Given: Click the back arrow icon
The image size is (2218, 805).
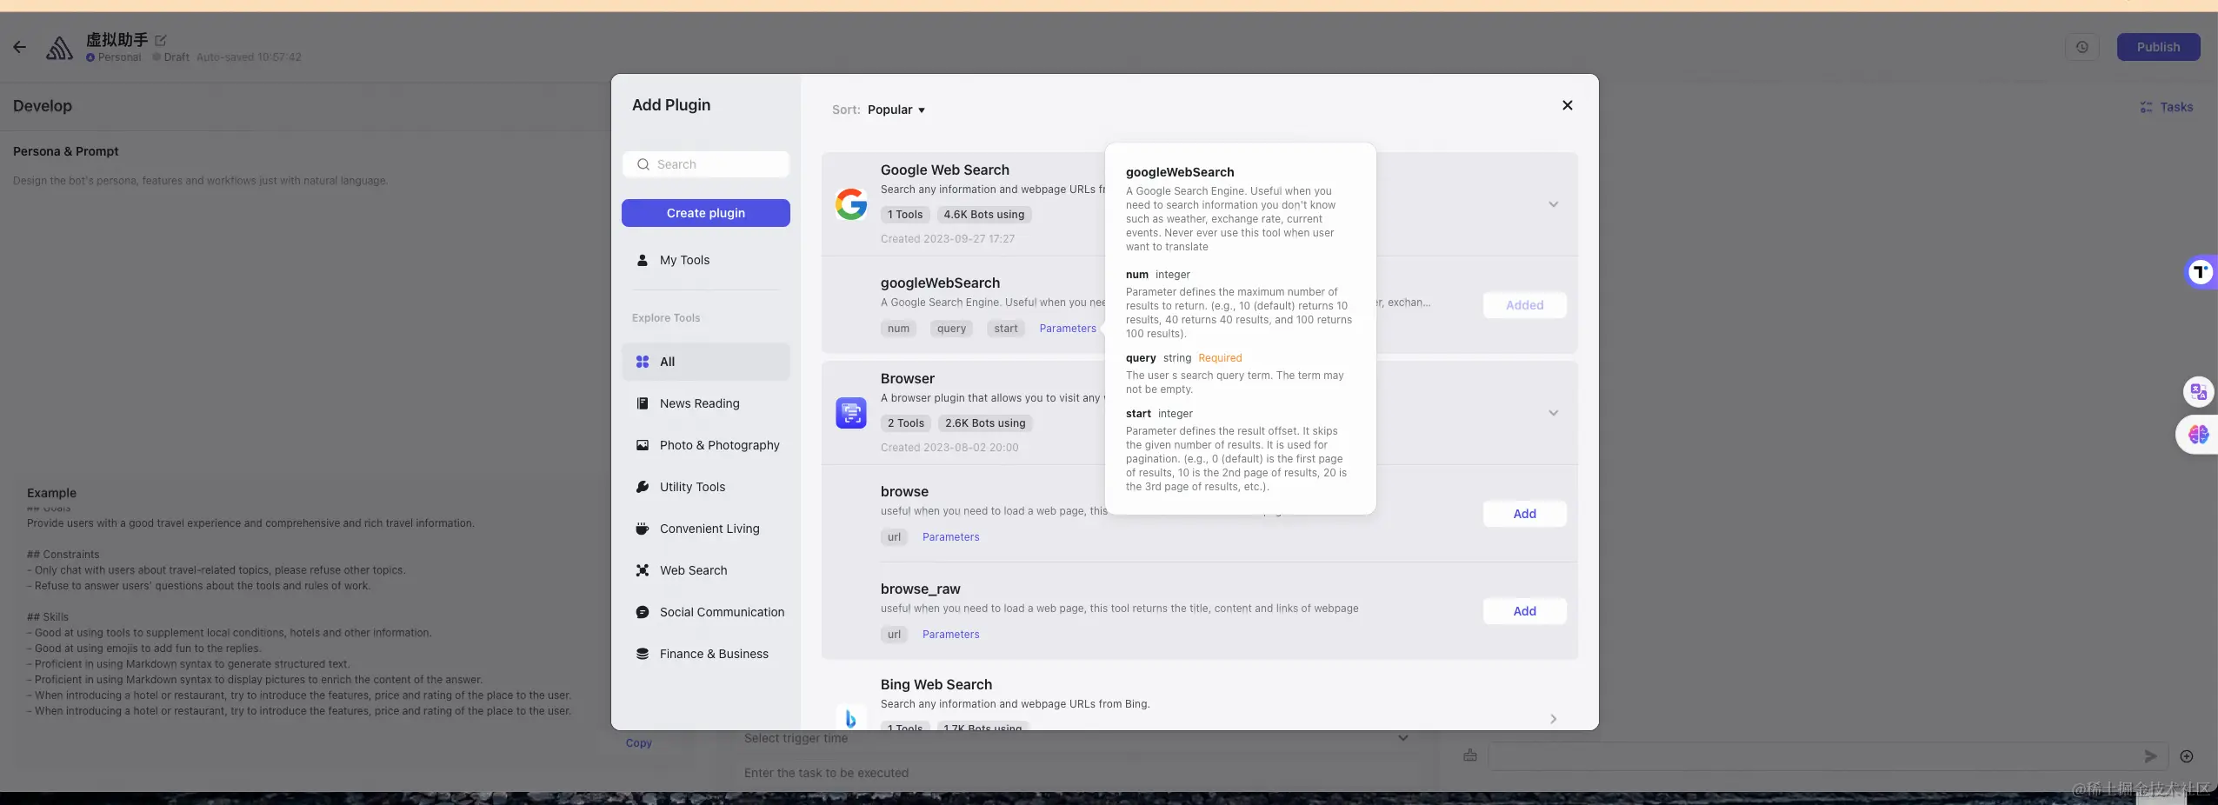Looking at the screenshot, I should [x=19, y=47].
